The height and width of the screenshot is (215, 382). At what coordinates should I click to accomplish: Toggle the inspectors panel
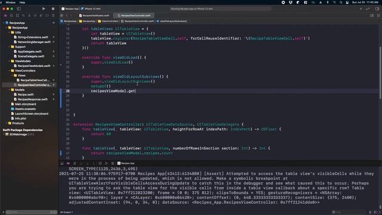click(377, 8)
